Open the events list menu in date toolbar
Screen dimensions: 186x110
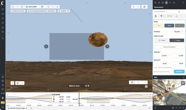(48, 7)
